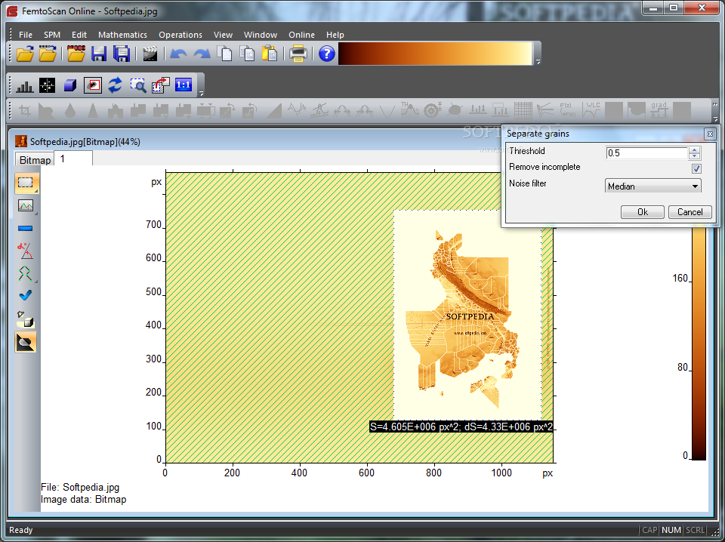This screenshot has width=725, height=542.
Task: Expand the view toolbar options arrow
Action: [201, 94]
